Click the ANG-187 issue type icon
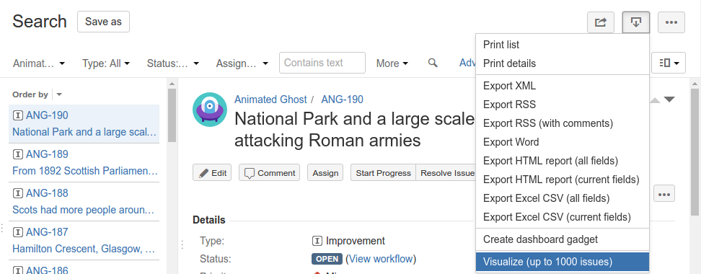Image resolution: width=701 pixels, height=274 pixels. [18, 232]
